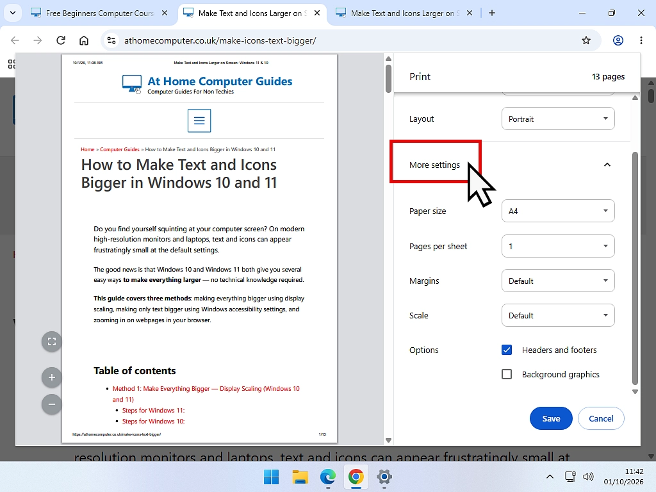Enable Background graphics checkbox
Viewport: 656px width, 492px height.
(507, 374)
